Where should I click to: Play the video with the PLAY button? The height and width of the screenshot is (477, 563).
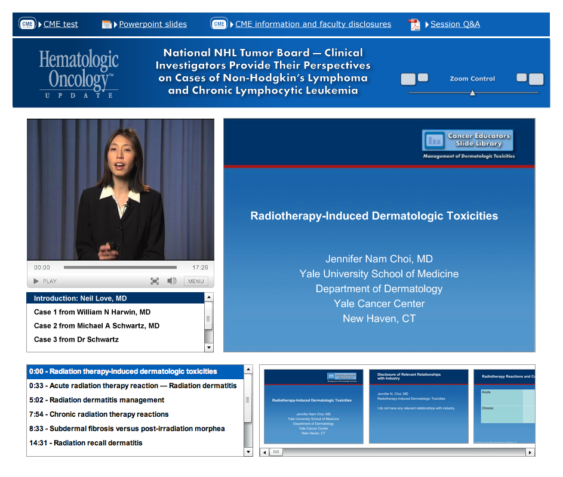pos(45,281)
